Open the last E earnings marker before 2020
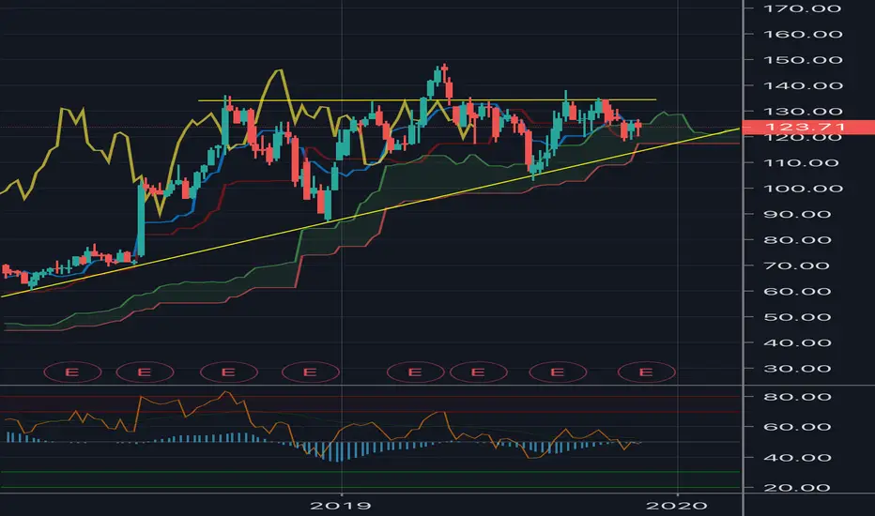 pyautogui.click(x=646, y=372)
